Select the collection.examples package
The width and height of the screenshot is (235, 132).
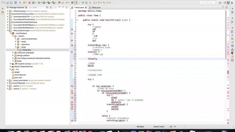[25, 53]
